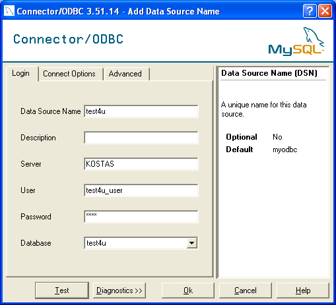Click the Connector/ODBC banner heading
Viewport: 336px width, 305px height.
68,40
